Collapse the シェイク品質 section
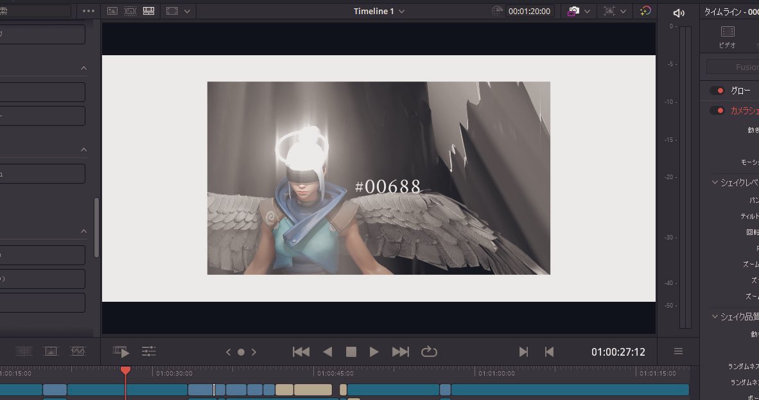 click(715, 317)
